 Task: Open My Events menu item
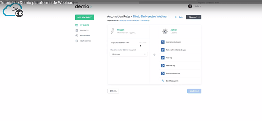pos(84,25)
